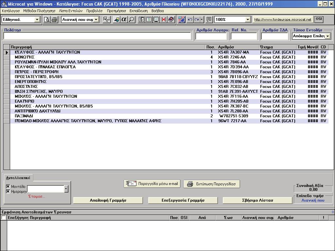The width and height of the screenshot is (335, 251).
Task: Open the dropdown in the Ανταλλακτικά panel
Action: point(66,189)
